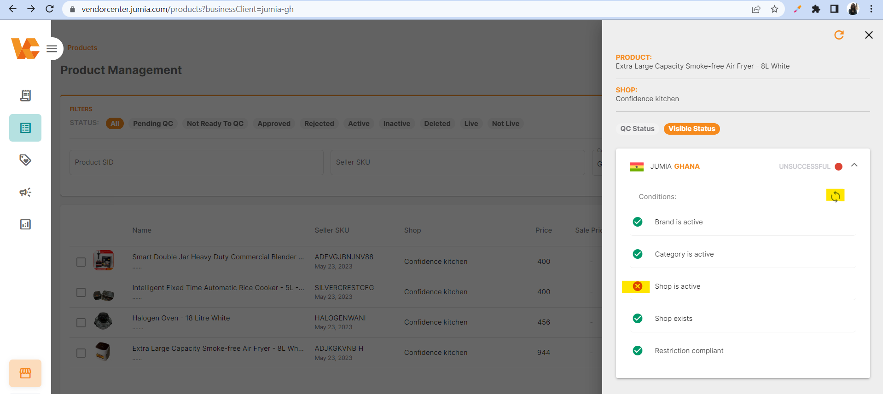The height and width of the screenshot is (394, 883).
Task: Refresh the side panel with orange reload icon
Action: click(839, 35)
